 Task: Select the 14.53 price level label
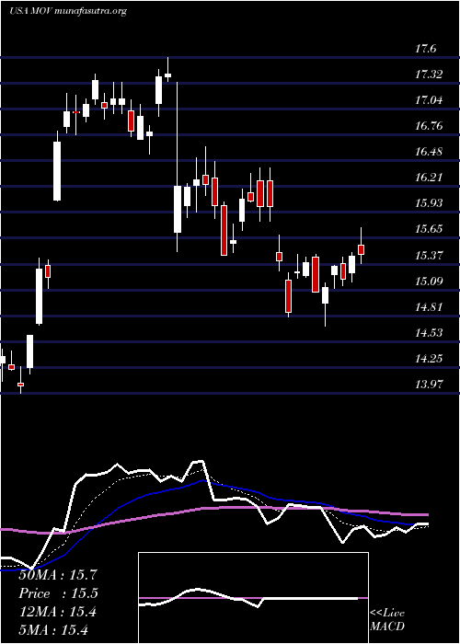pos(429,333)
